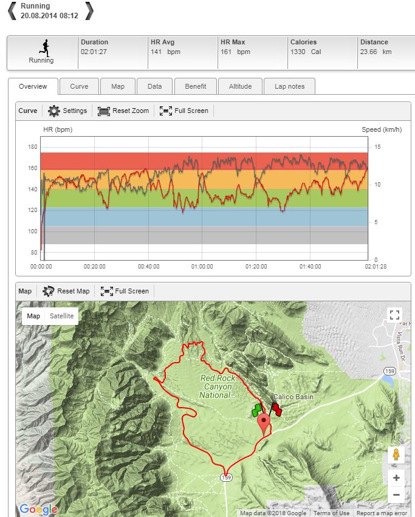Click Reset Map button

(x=66, y=291)
